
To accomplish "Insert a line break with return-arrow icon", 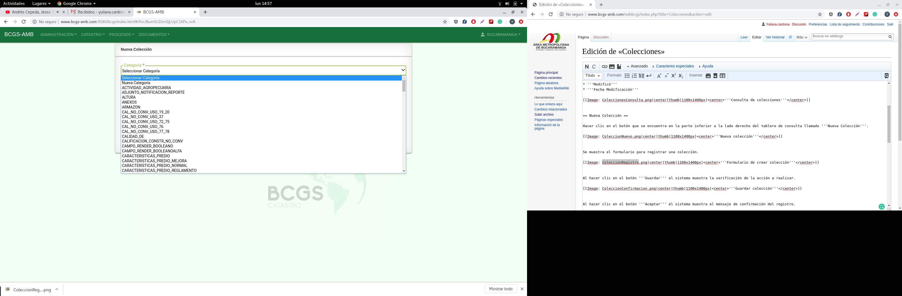I will point(649,76).
